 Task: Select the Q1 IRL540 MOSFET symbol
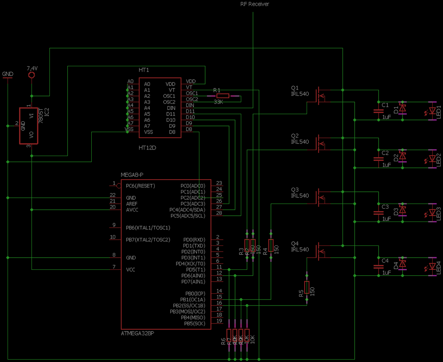[322, 96]
